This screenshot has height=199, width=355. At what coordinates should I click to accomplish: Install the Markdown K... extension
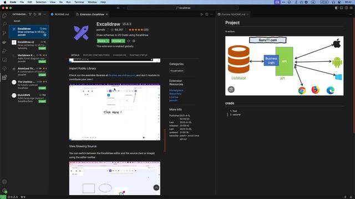[x=42, y=61]
